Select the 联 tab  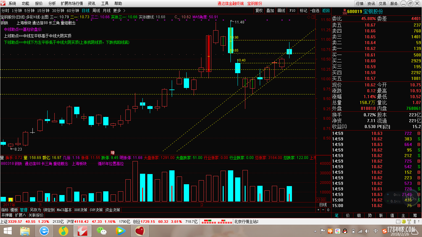(x=381, y=215)
